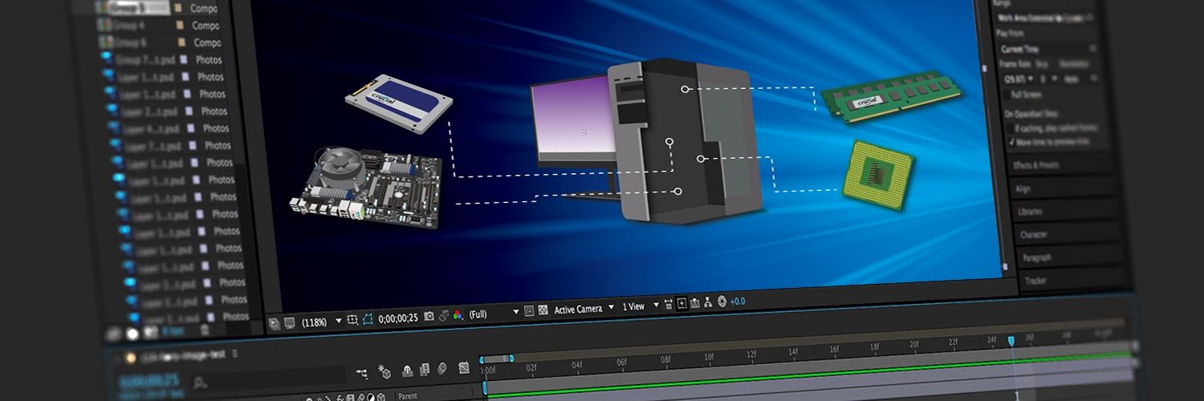Open the Effects & Presets panel
This screenshot has height=401, width=1204.
[1037, 165]
